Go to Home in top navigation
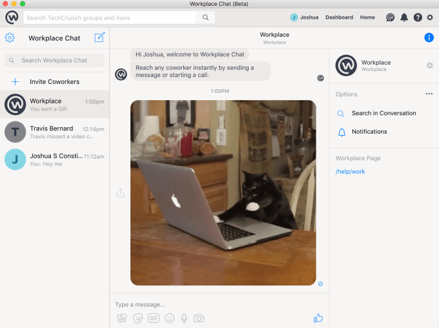 tap(367, 17)
